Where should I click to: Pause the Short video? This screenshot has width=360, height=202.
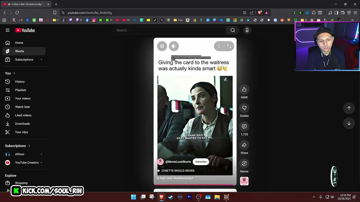click(162, 46)
